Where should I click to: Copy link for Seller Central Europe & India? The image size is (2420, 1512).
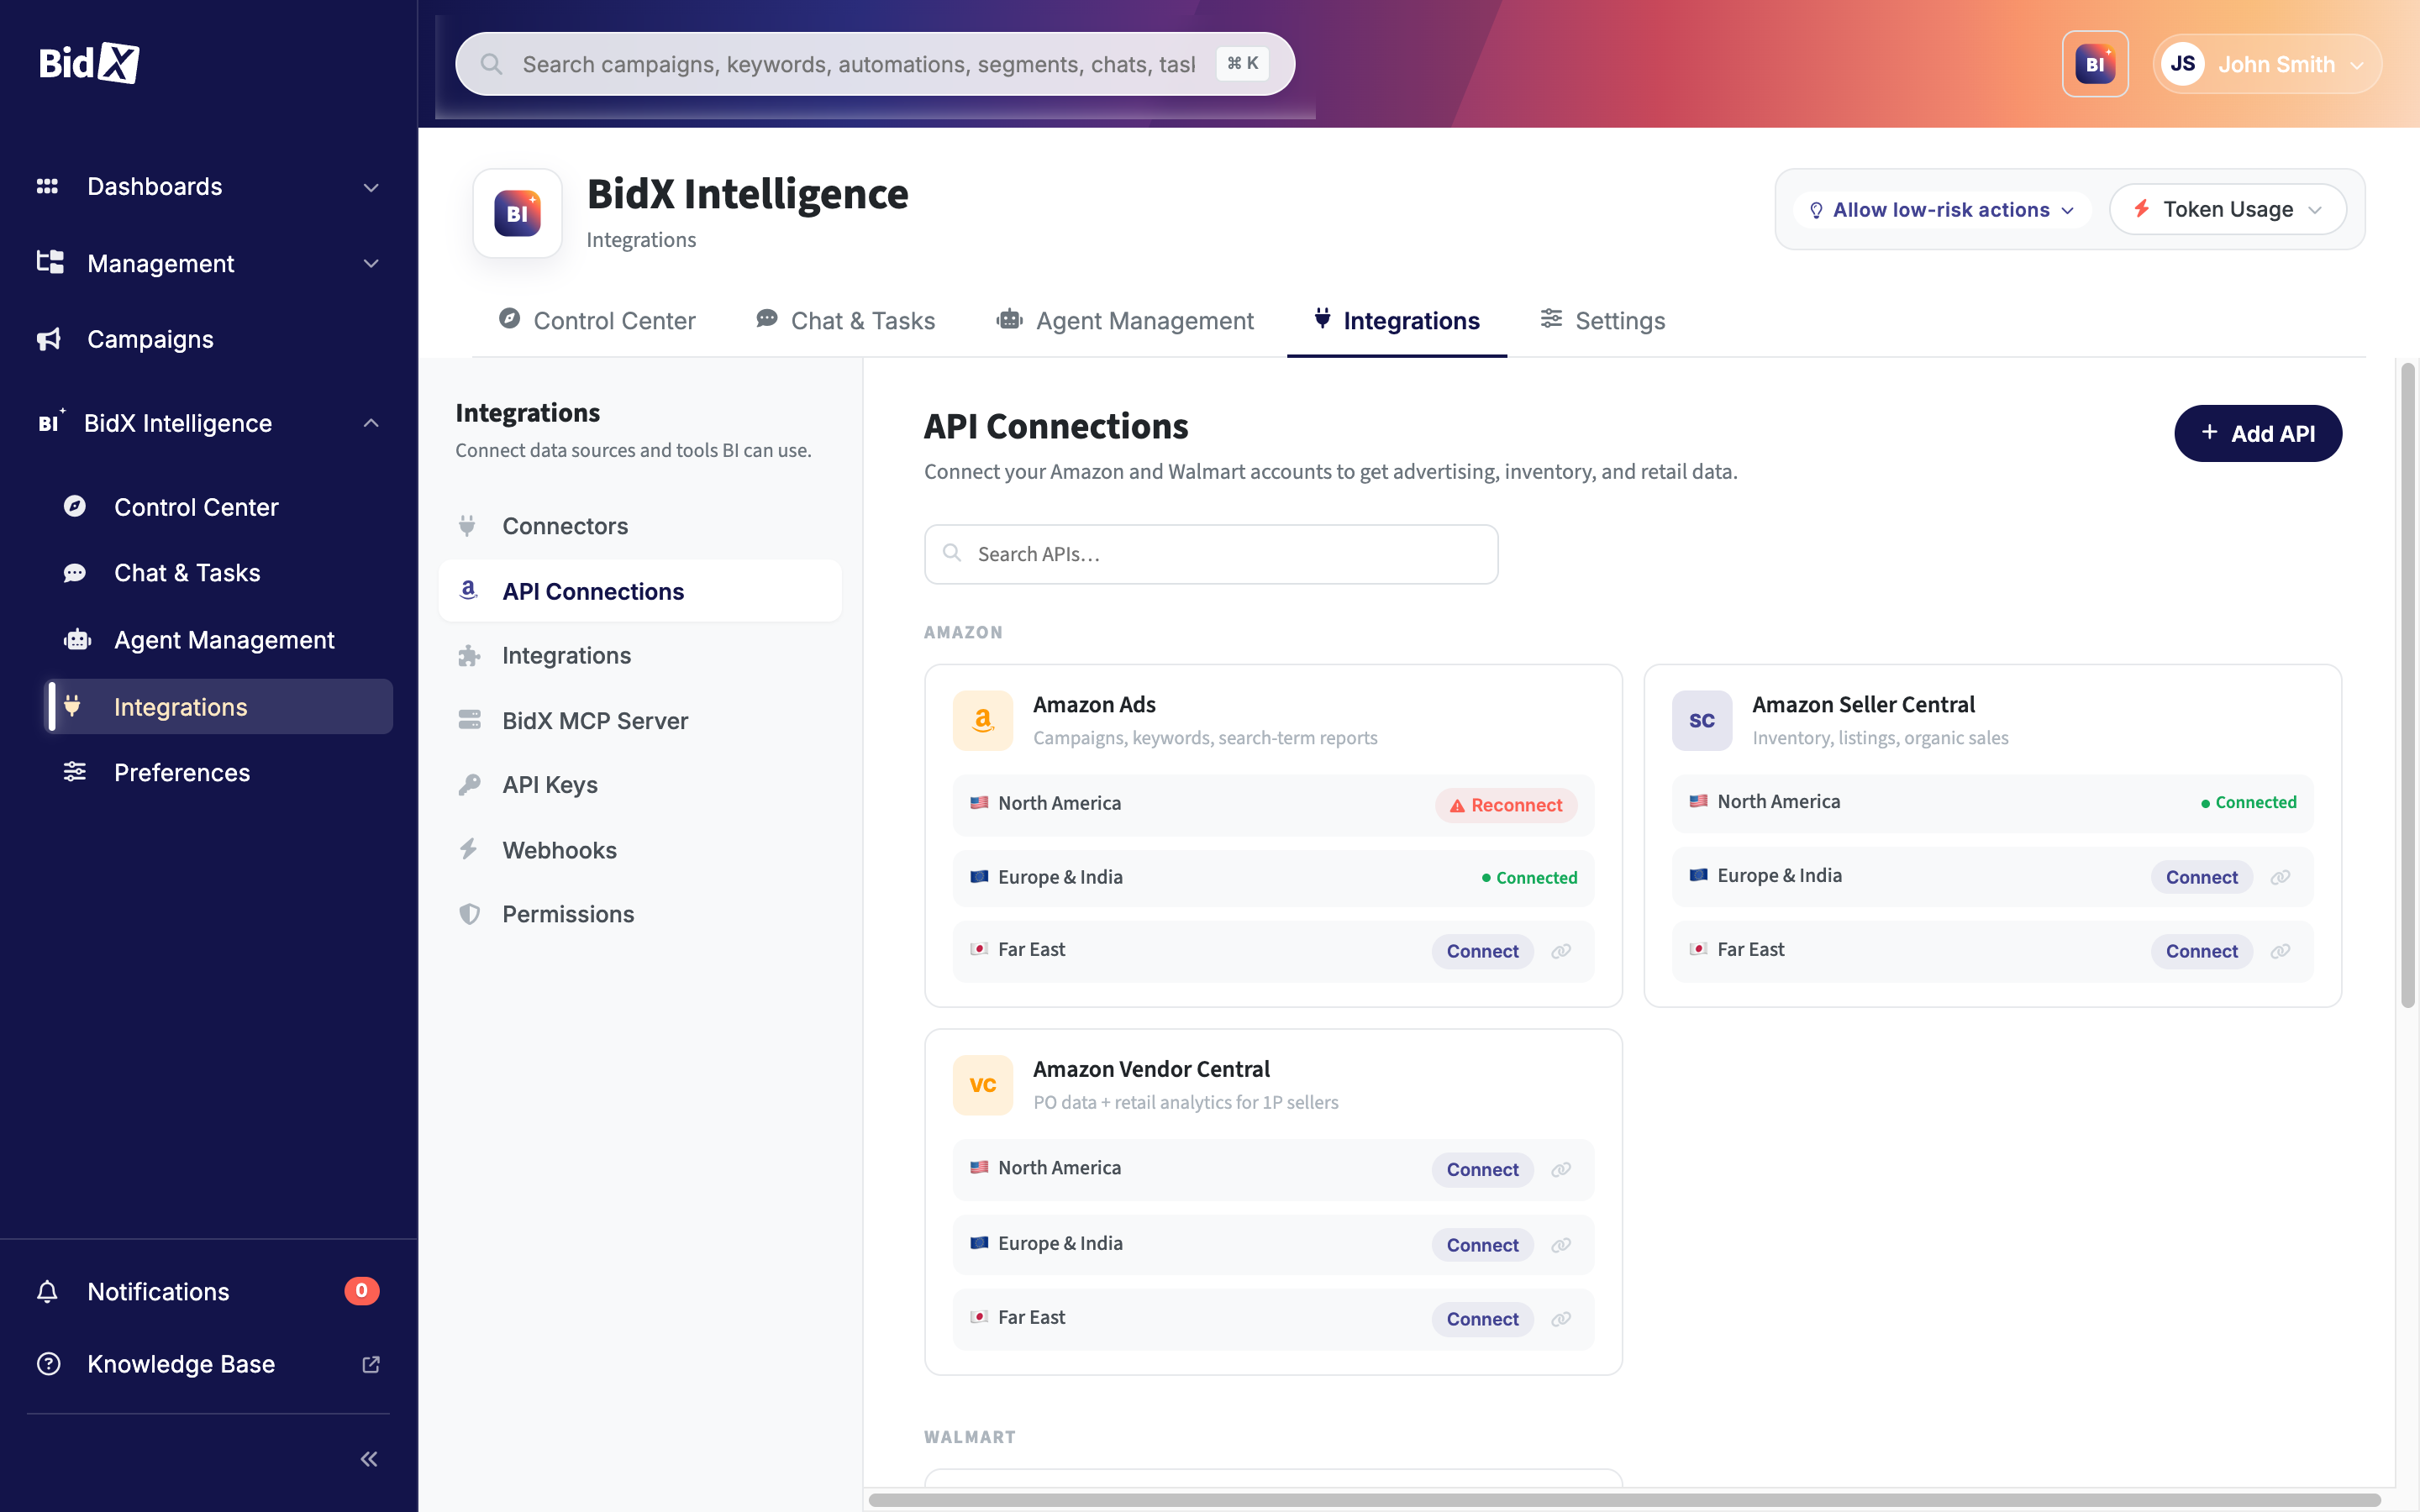(2280, 877)
